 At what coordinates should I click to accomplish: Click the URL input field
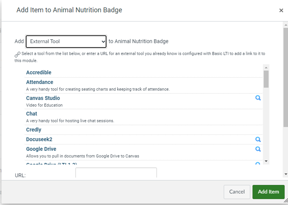[x=116, y=172]
